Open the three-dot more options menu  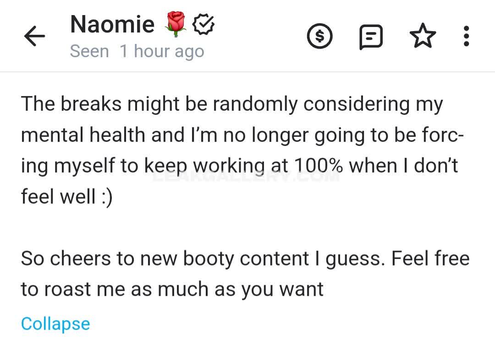[x=466, y=36]
